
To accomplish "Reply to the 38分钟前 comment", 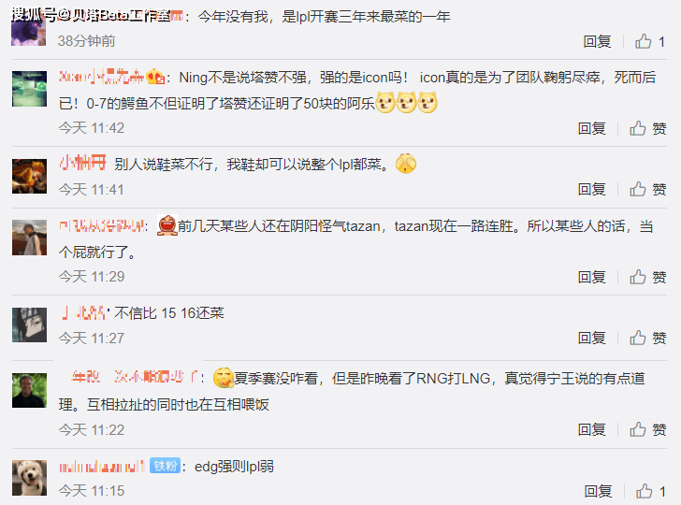I will point(597,42).
